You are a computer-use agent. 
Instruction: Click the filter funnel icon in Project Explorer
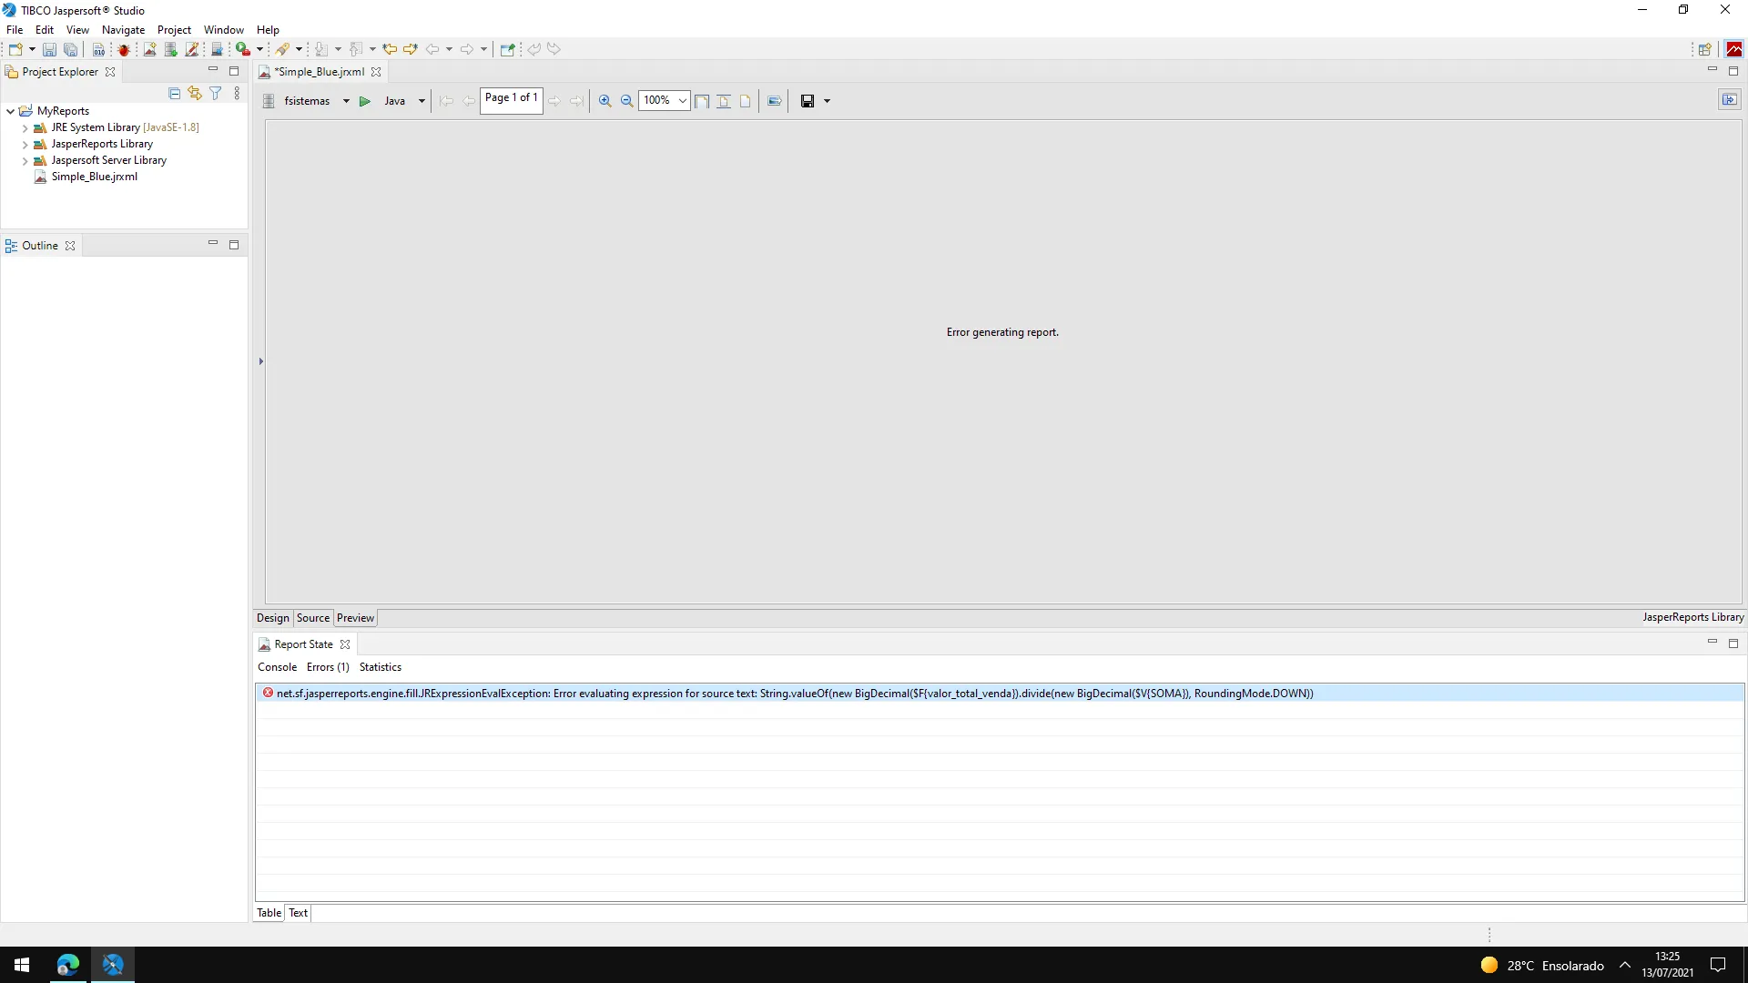[216, 93]
